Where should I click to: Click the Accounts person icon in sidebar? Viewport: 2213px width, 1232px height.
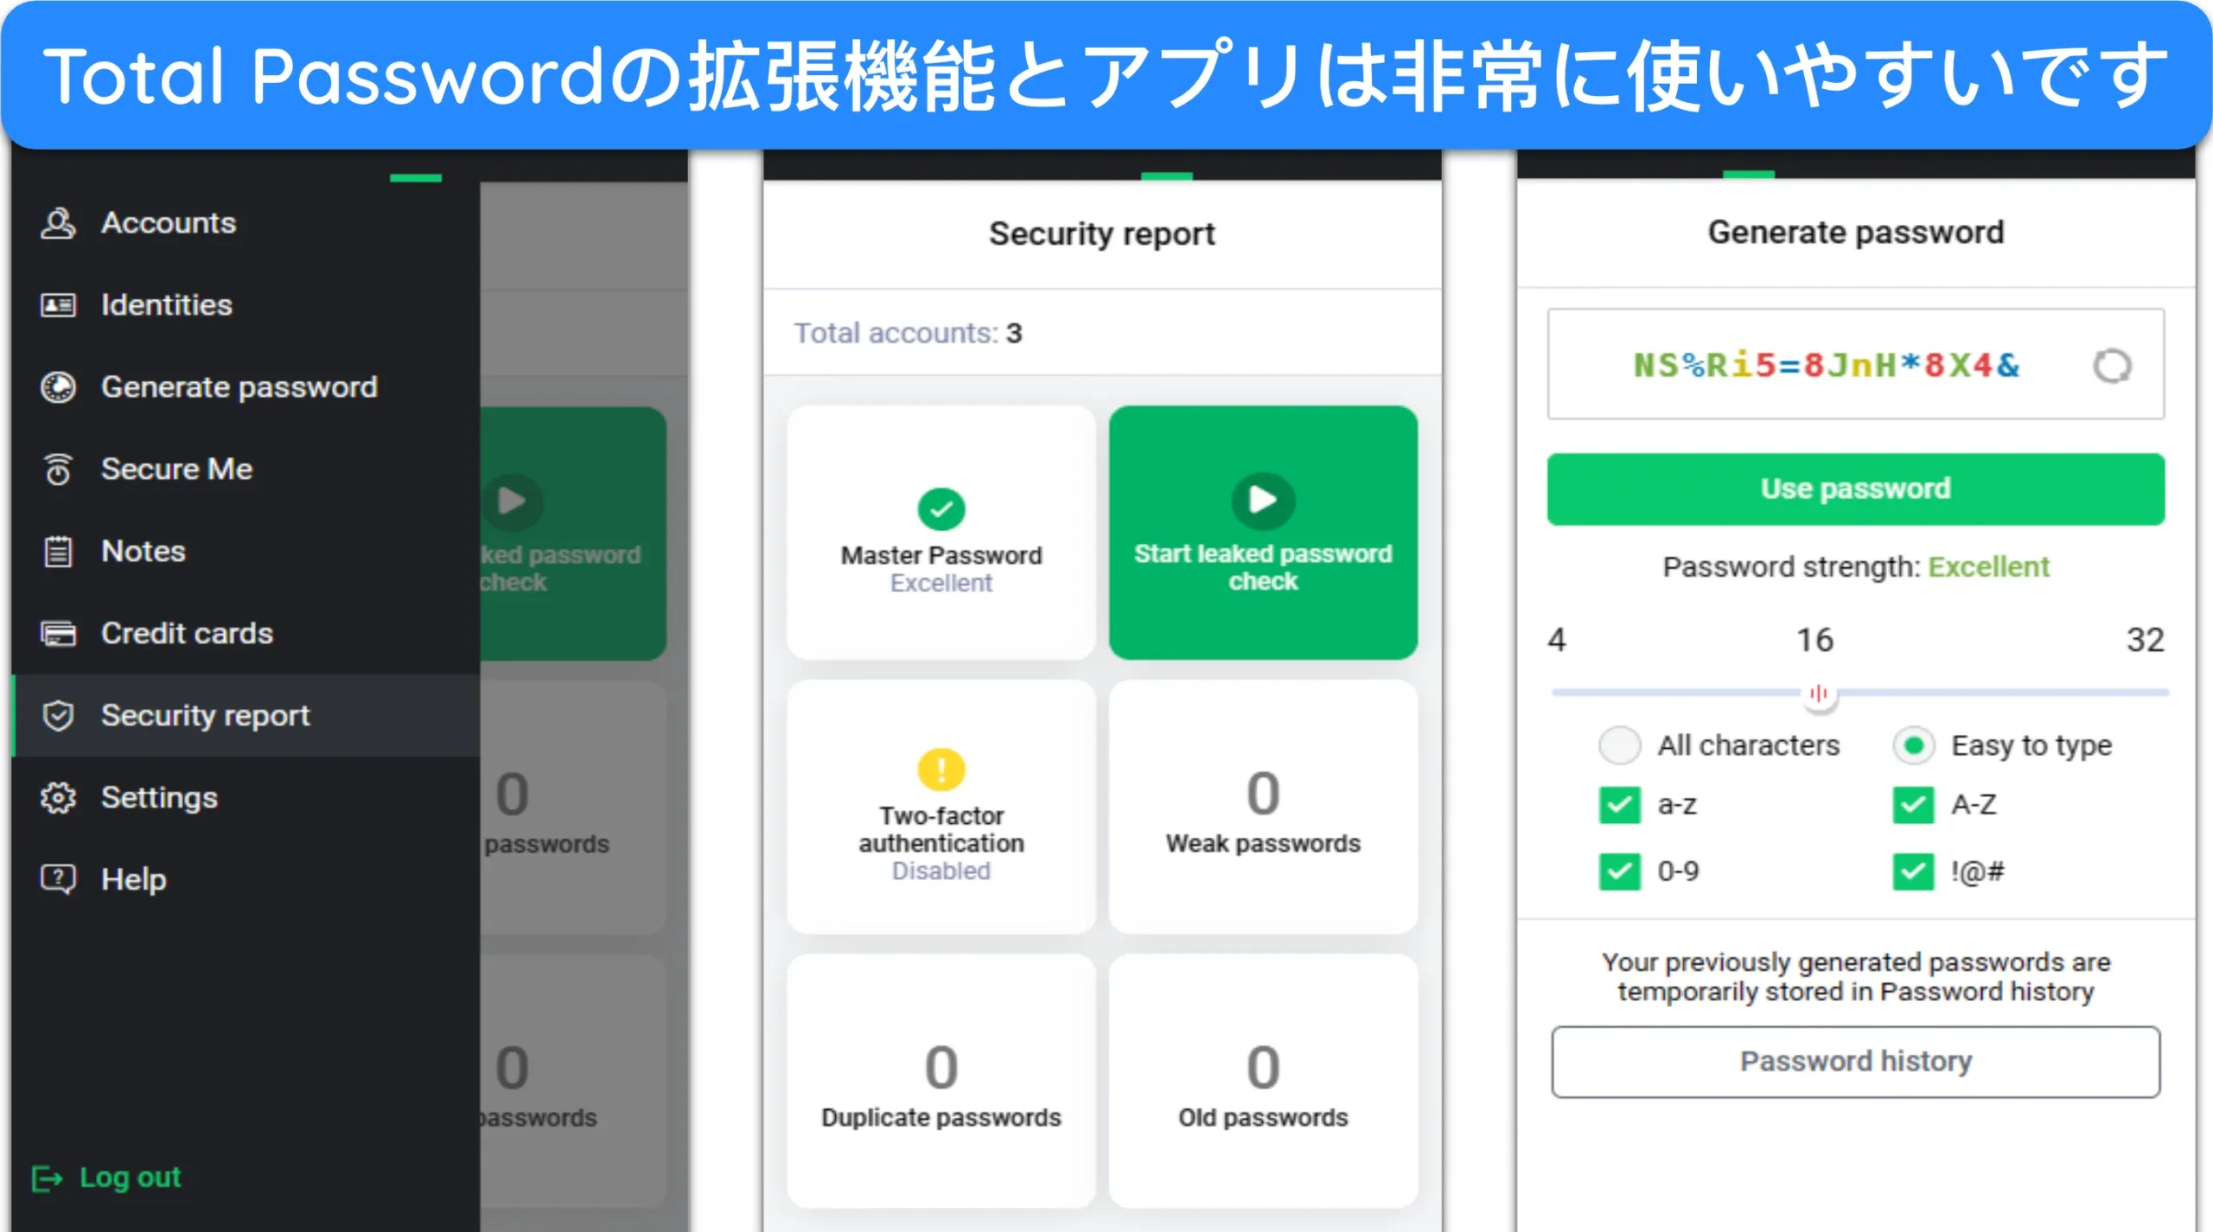58,223
